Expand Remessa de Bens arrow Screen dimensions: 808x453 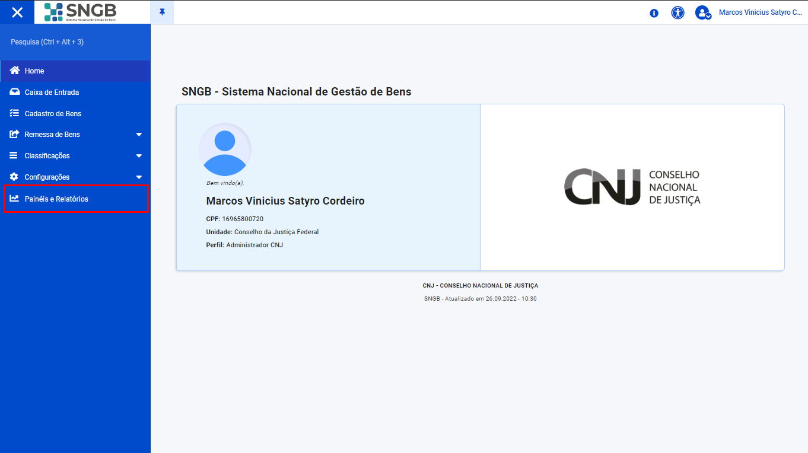click(139, 135)
